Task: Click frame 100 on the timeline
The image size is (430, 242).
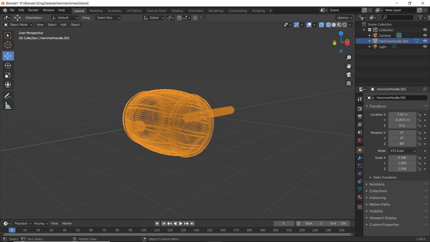Action: 144,230
